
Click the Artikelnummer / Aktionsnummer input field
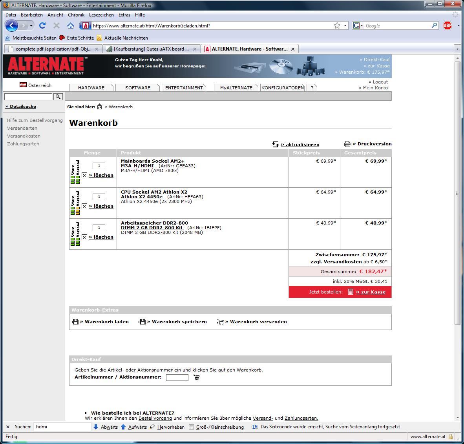point(177,377)
